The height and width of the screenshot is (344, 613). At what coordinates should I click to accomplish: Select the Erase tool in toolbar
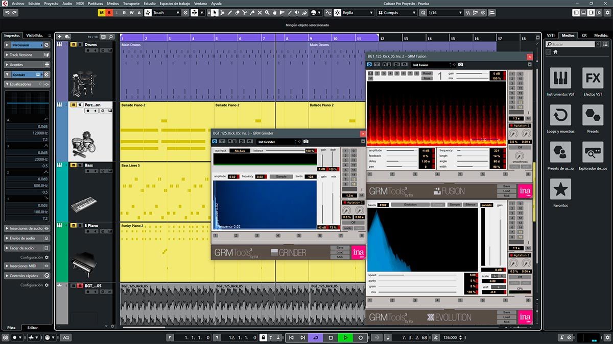pos(238,12)
